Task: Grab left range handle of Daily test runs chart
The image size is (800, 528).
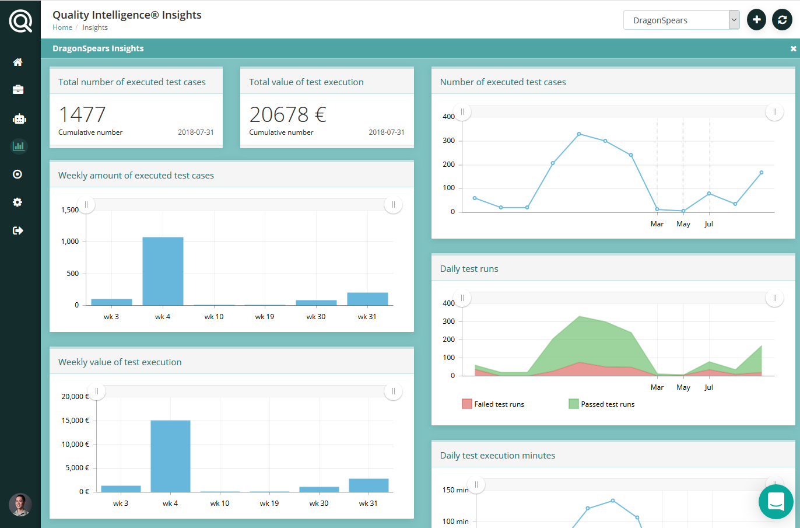Action: [x=462, y=298]
